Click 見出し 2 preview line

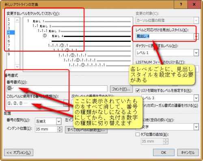(x=82, y=26)
